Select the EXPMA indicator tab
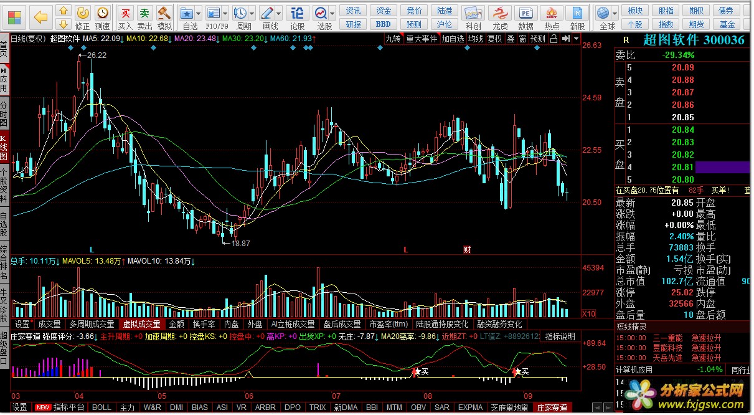The height and width of the screenshot is (415, 754). tap(470, 408)
